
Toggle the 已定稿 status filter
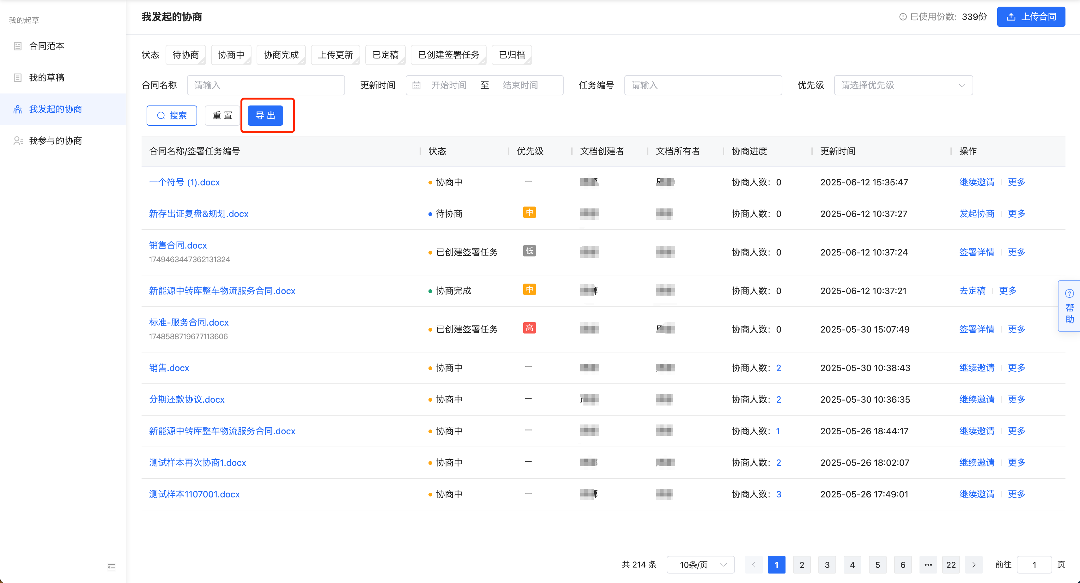385,55
